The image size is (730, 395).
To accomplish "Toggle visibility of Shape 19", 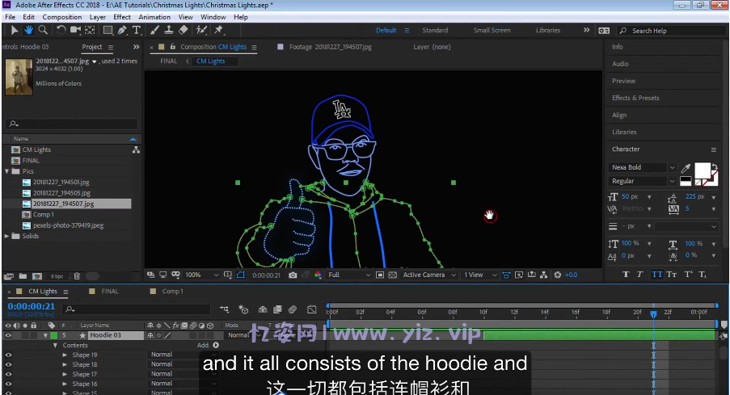I will click(8, 355).
